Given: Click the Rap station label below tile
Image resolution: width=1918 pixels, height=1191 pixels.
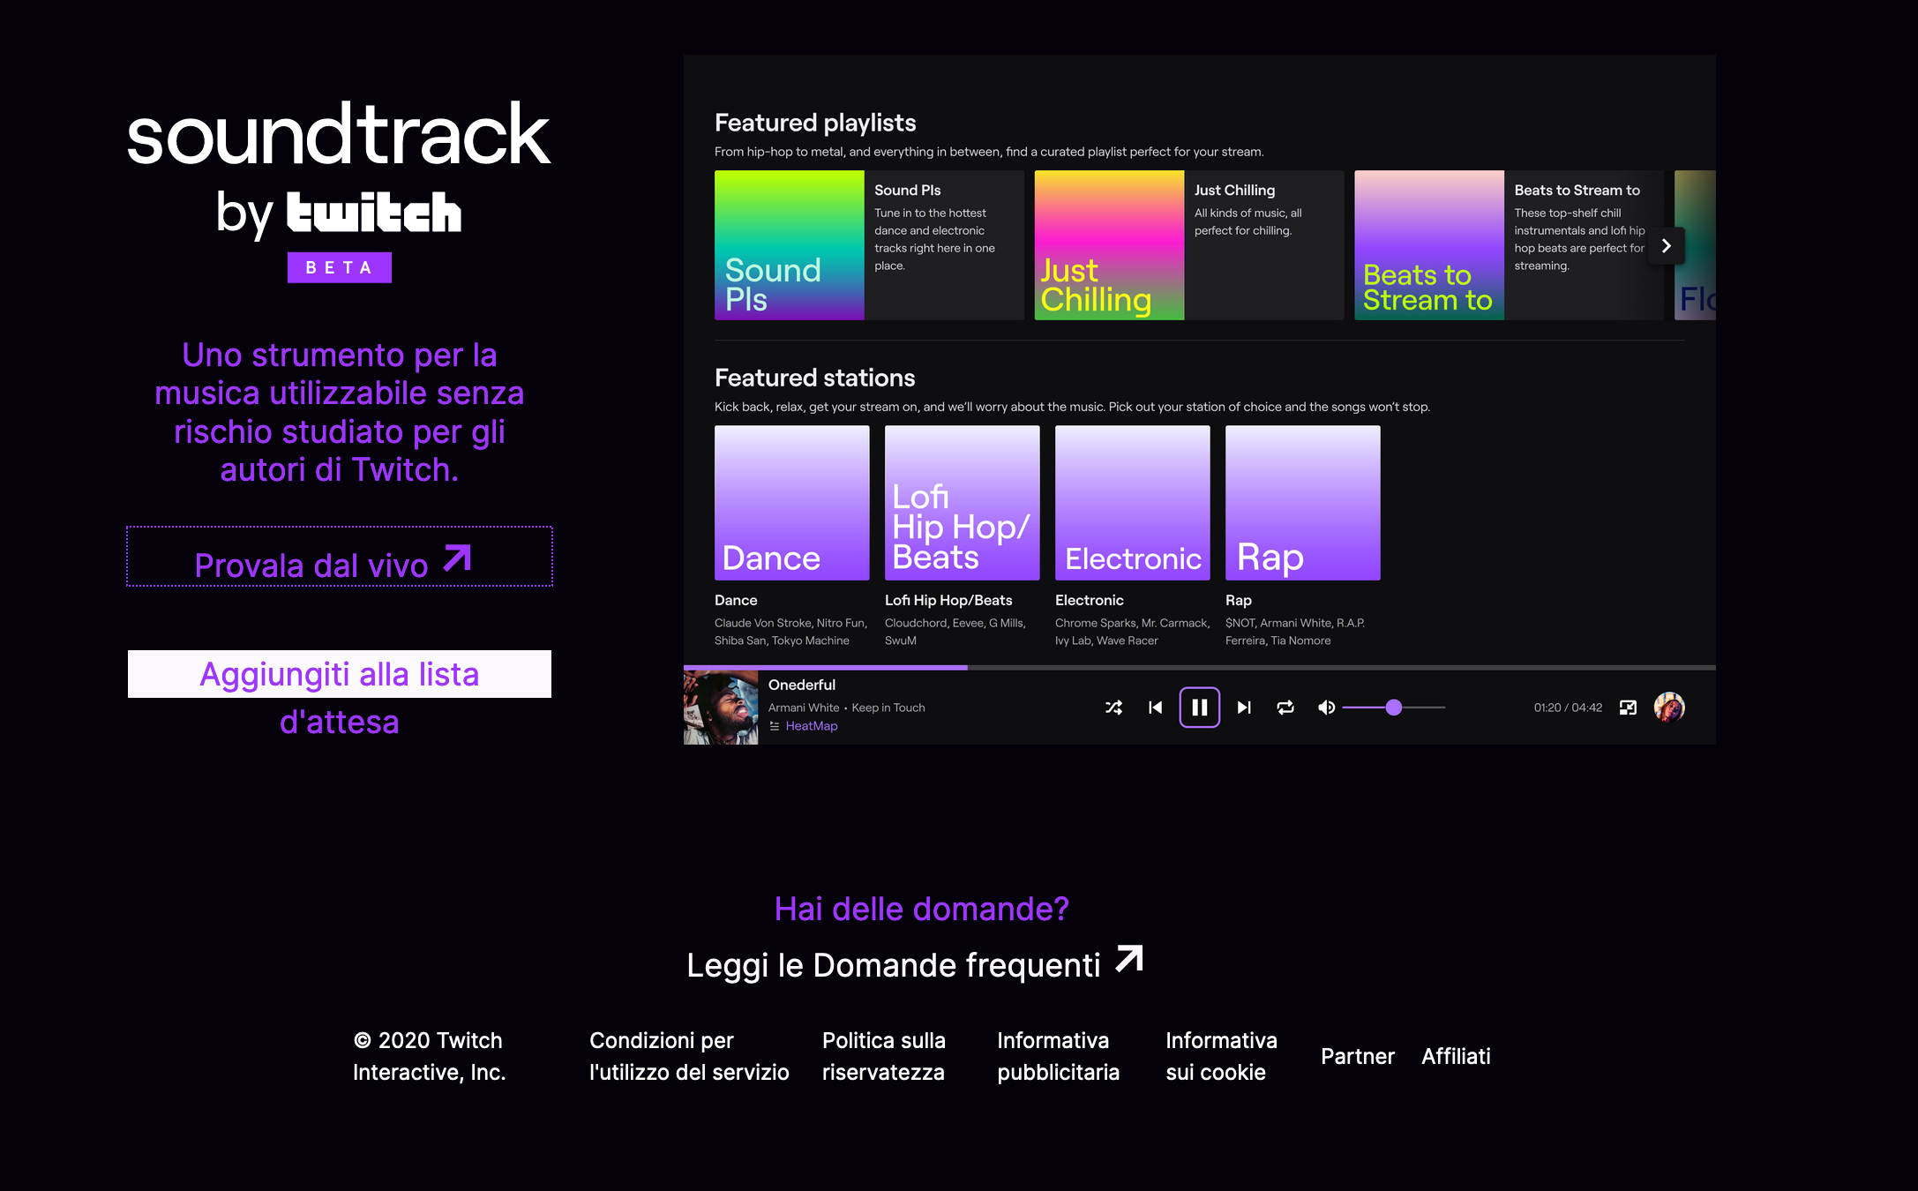Looking at the screenshot, I should tap(1239, 600).
